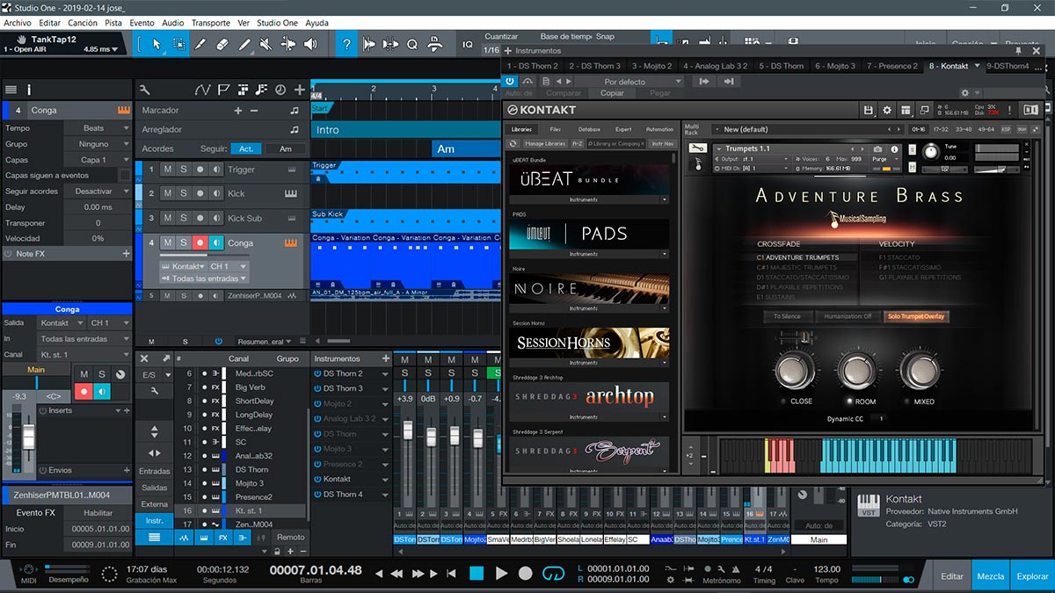
Task: Click the Copiar button
Action: click(x=612, y=93)
